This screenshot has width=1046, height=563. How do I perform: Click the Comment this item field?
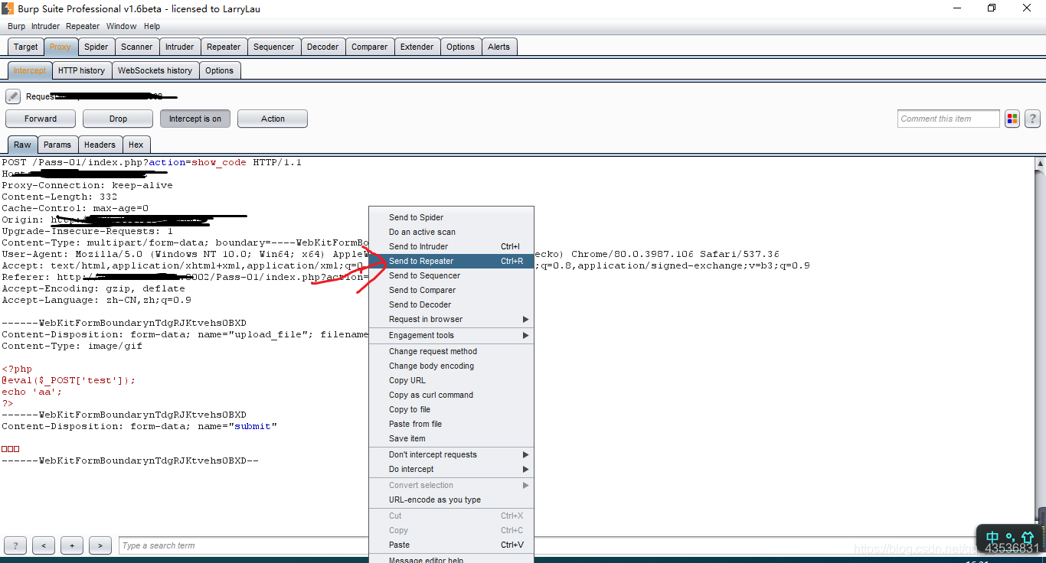[949, 119]
